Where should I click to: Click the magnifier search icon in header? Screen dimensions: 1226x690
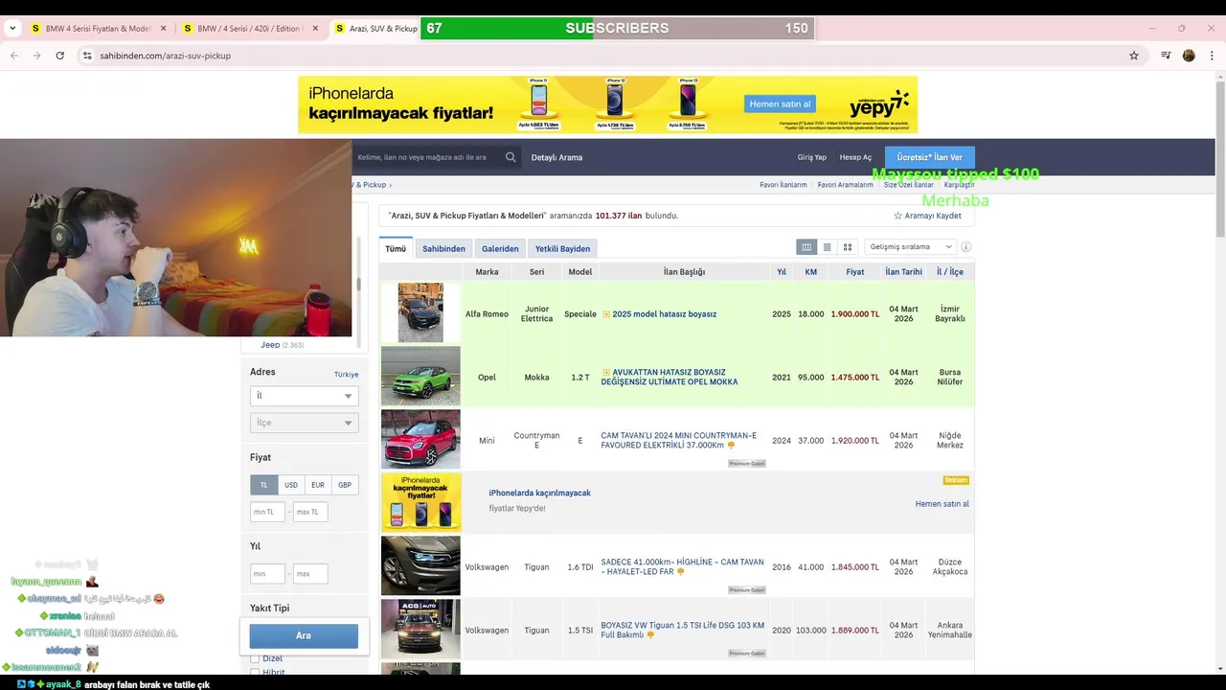click(511, 157)
